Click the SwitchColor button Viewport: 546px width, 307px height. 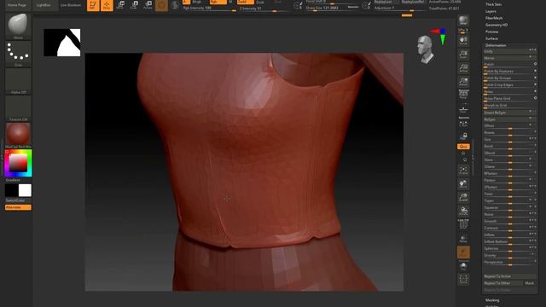click(18, 200)
